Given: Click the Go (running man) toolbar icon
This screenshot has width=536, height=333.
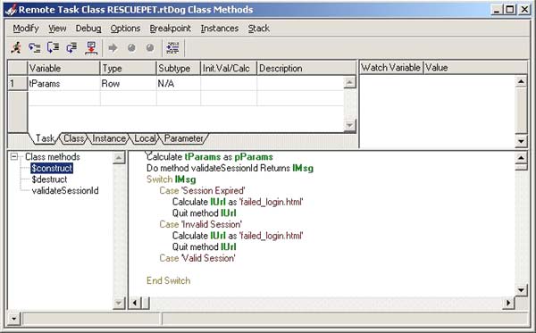Looking at the screenshot, I should point(16,48).
